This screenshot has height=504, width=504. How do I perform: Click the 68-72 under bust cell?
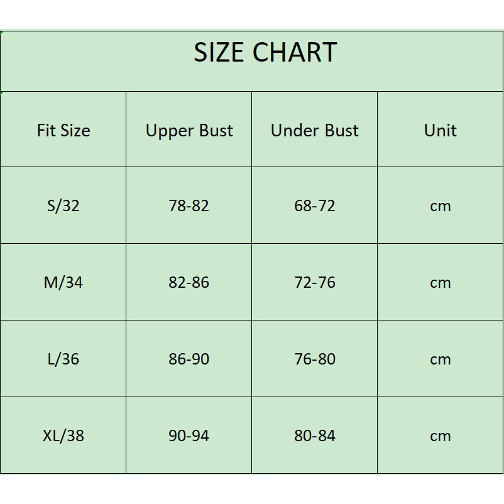pos(315,205)
